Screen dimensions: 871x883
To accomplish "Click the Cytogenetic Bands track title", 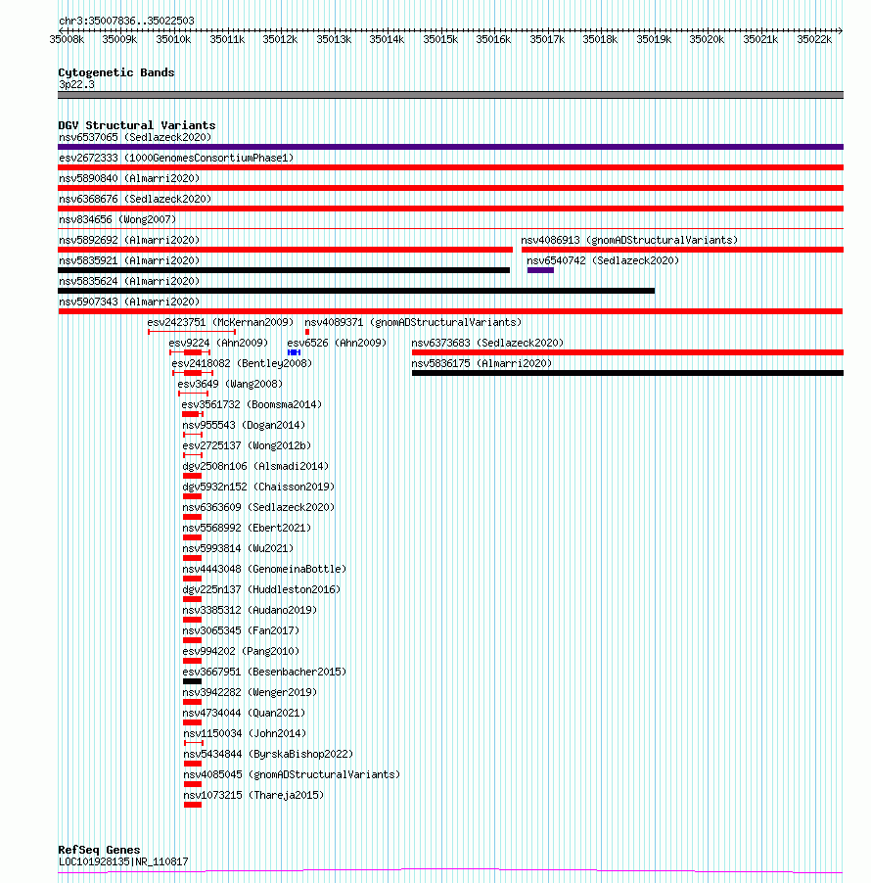I will 116,72.
